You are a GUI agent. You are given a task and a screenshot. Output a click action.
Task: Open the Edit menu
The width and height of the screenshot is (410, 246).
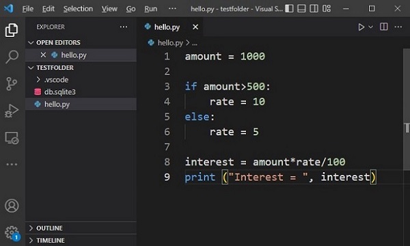pyautogui.click(x=49, y=9)
